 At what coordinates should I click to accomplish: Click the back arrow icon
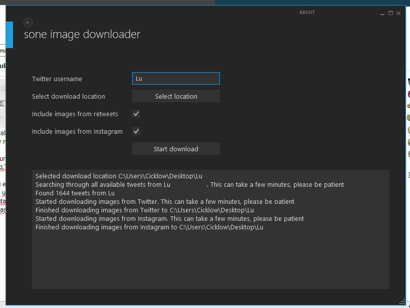click(28, 23)
